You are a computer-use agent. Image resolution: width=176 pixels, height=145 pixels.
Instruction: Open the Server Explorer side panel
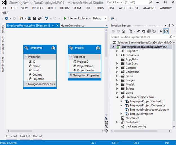point(3,45)
